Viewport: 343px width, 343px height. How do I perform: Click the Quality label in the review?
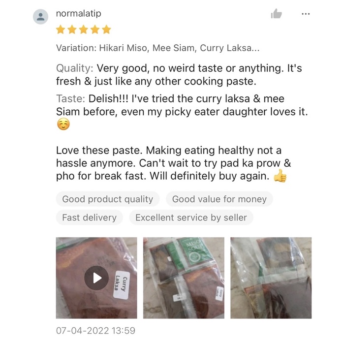[x=75, y=68]
